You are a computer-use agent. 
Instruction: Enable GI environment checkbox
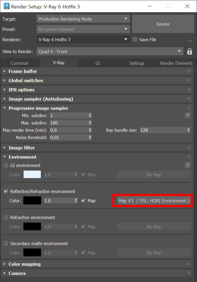[6, 165]
